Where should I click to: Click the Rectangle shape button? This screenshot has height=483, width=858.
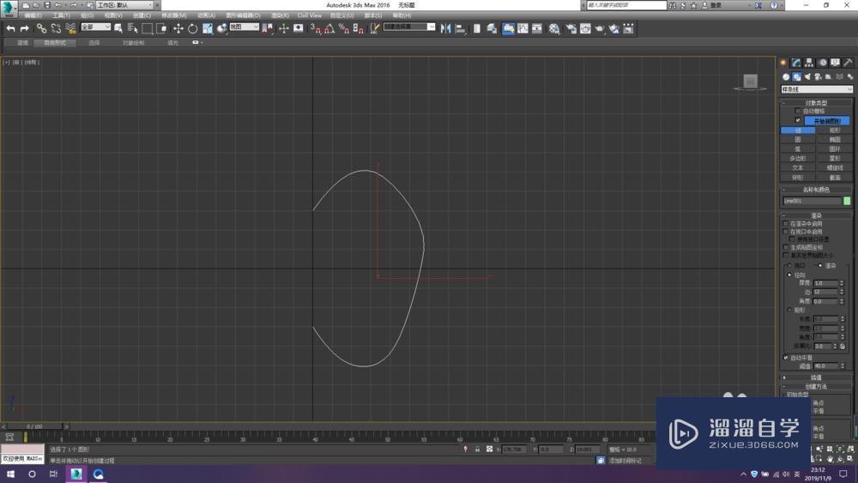pos(834,130)
